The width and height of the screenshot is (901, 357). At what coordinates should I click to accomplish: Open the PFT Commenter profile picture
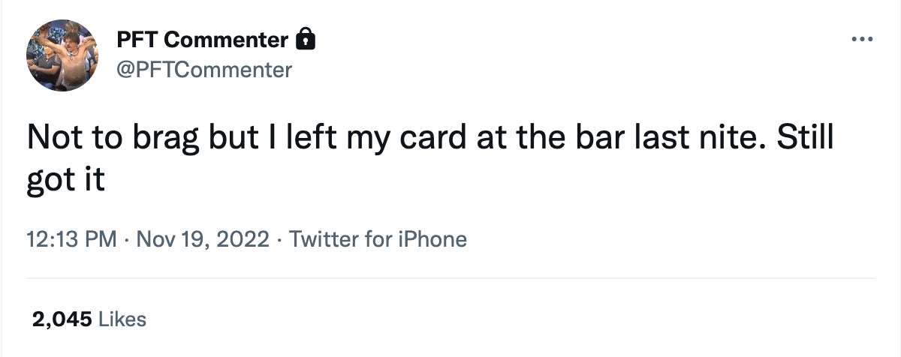62,55
